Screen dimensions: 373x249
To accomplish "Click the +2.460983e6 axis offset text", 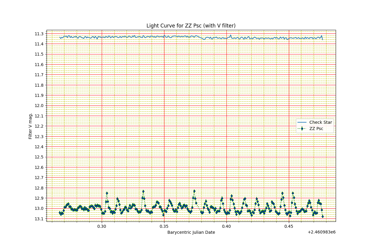I will pyautogui.click(x=321, y=232).
